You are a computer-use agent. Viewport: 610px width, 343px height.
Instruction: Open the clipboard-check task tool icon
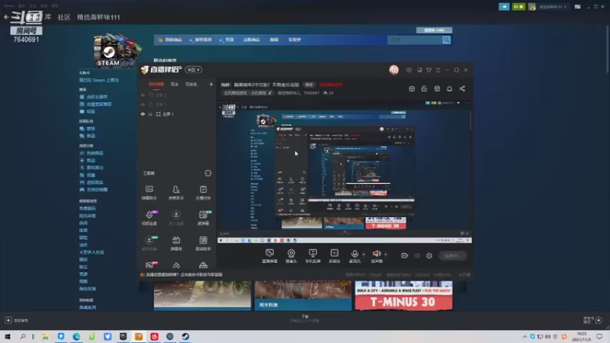(x=203, y=193)
